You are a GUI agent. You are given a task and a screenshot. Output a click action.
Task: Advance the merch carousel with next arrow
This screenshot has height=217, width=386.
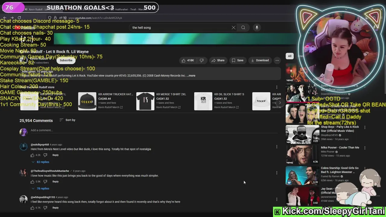click(280, 103)
